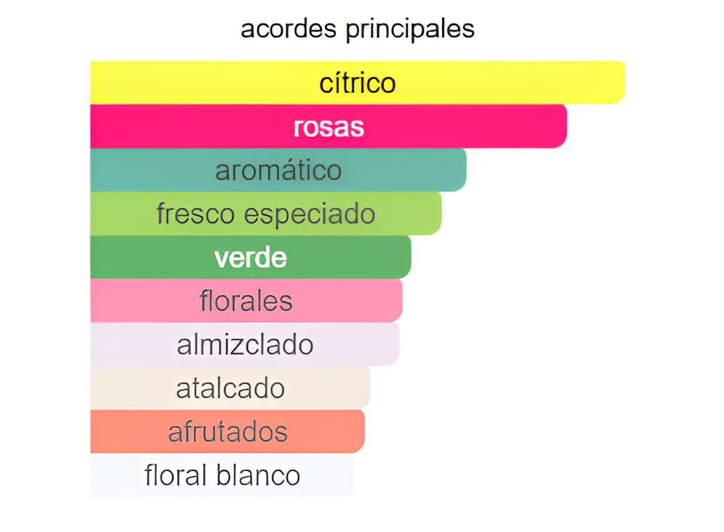Choose the teal aromático bar
This screenshot has height=532, width=724.
tap(278, 170)
